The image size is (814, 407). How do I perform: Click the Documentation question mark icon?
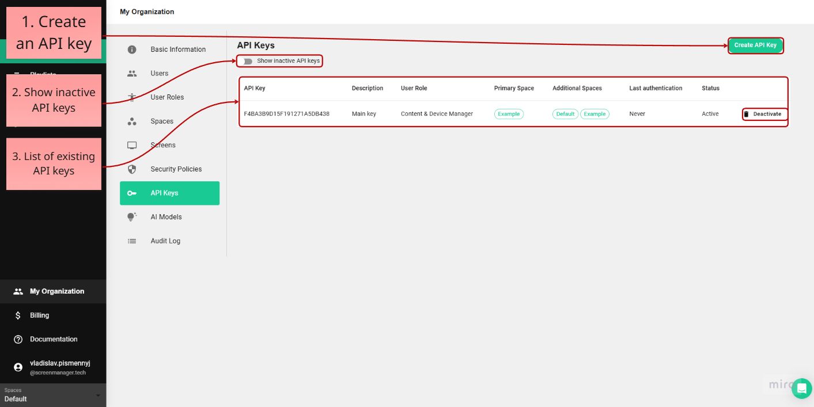18,340
